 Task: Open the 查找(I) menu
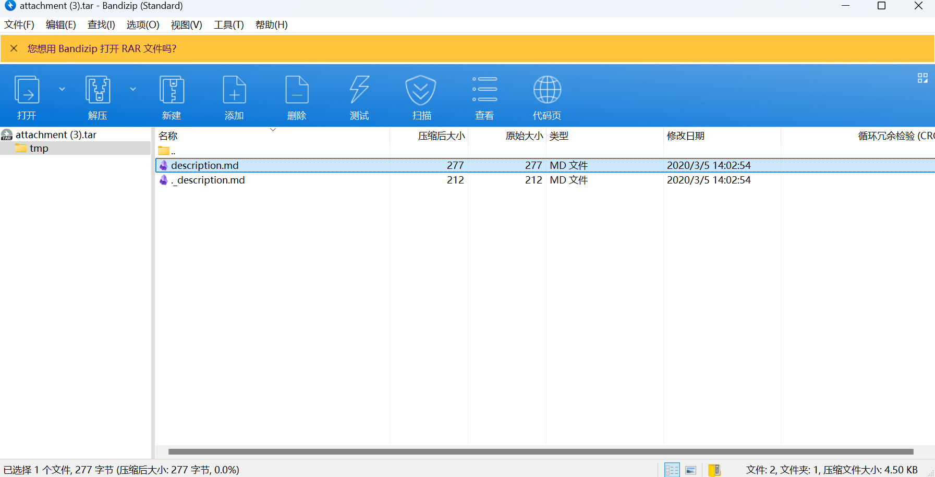[x=101, y=25]
